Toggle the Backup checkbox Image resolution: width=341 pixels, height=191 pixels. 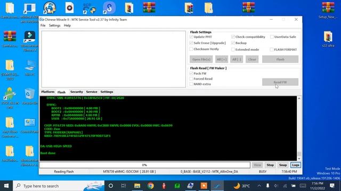(233, 43)
